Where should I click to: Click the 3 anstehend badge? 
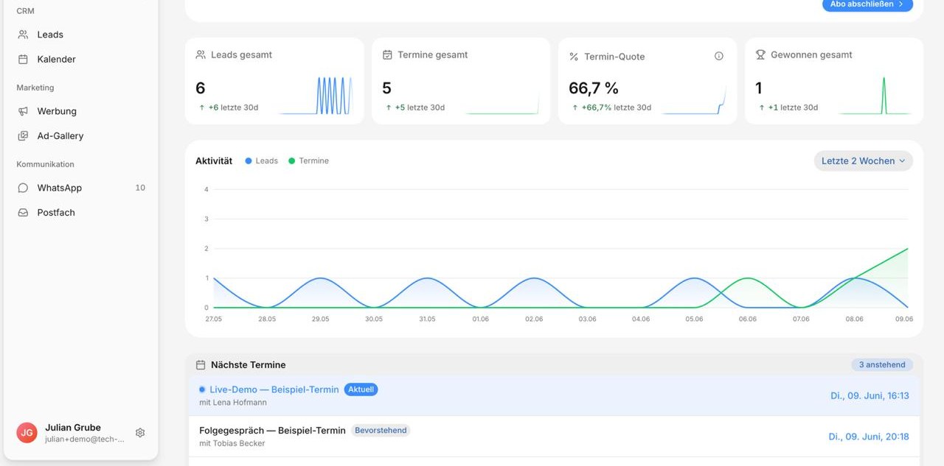point(882,364)
